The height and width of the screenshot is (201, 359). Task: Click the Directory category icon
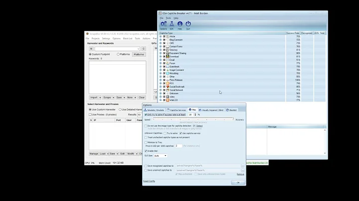point(168,50)
